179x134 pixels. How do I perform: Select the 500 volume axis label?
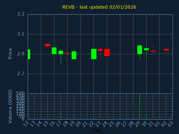pos(21,93)
